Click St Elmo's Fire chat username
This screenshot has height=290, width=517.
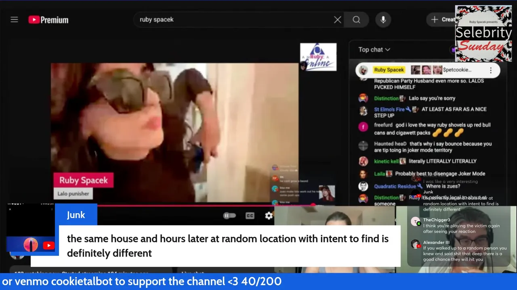(389, 109)
